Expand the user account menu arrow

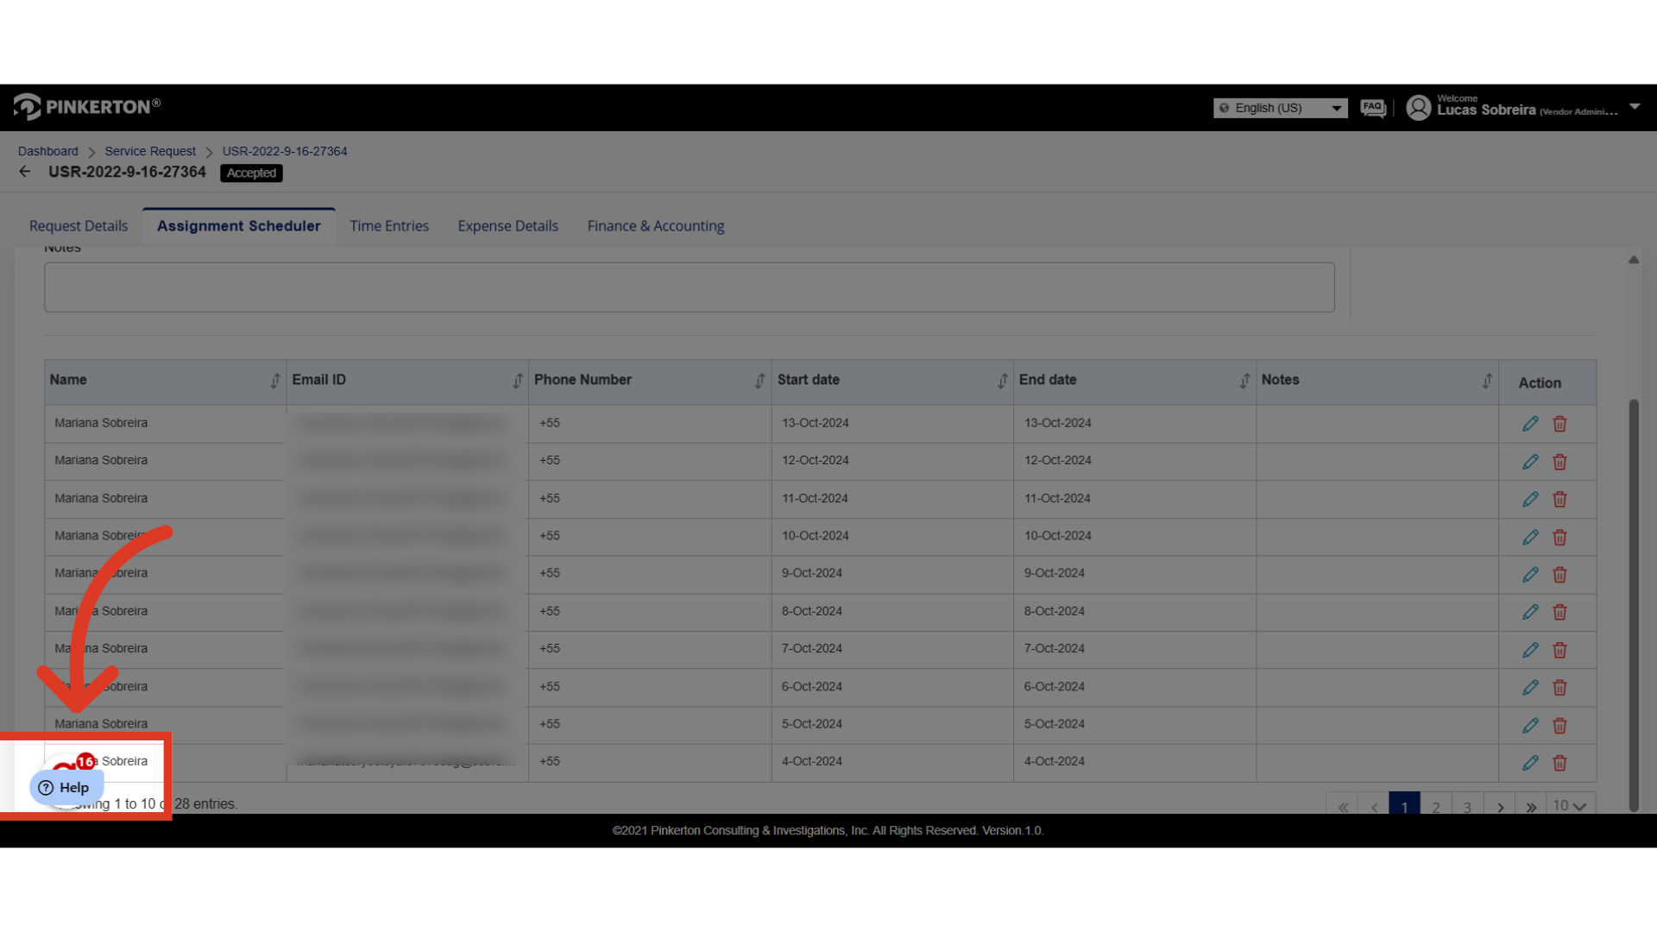[1635, 107]
